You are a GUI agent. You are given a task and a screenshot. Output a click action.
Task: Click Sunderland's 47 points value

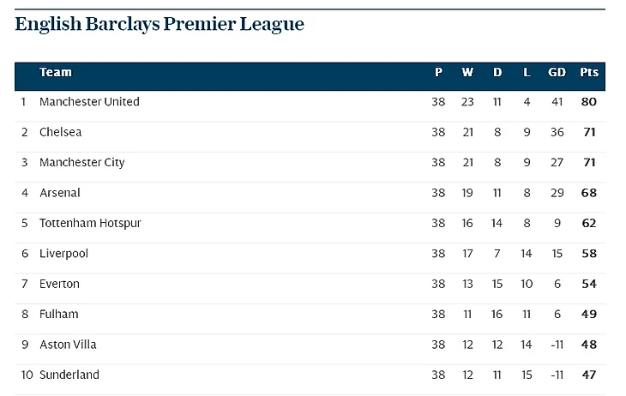click(x=588, y=375)
